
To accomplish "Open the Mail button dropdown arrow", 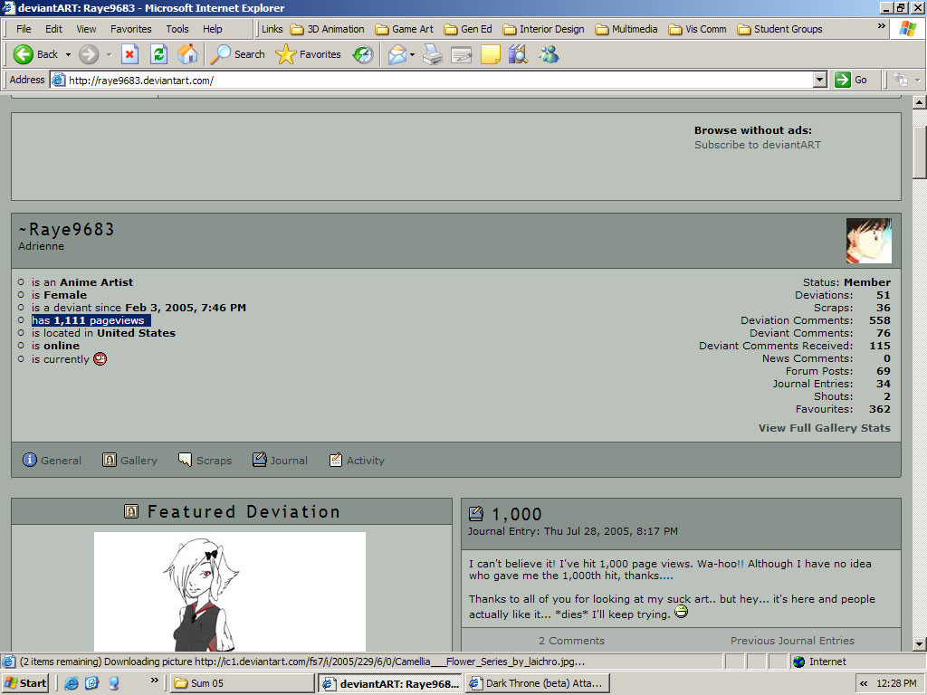I will (412, 54).
